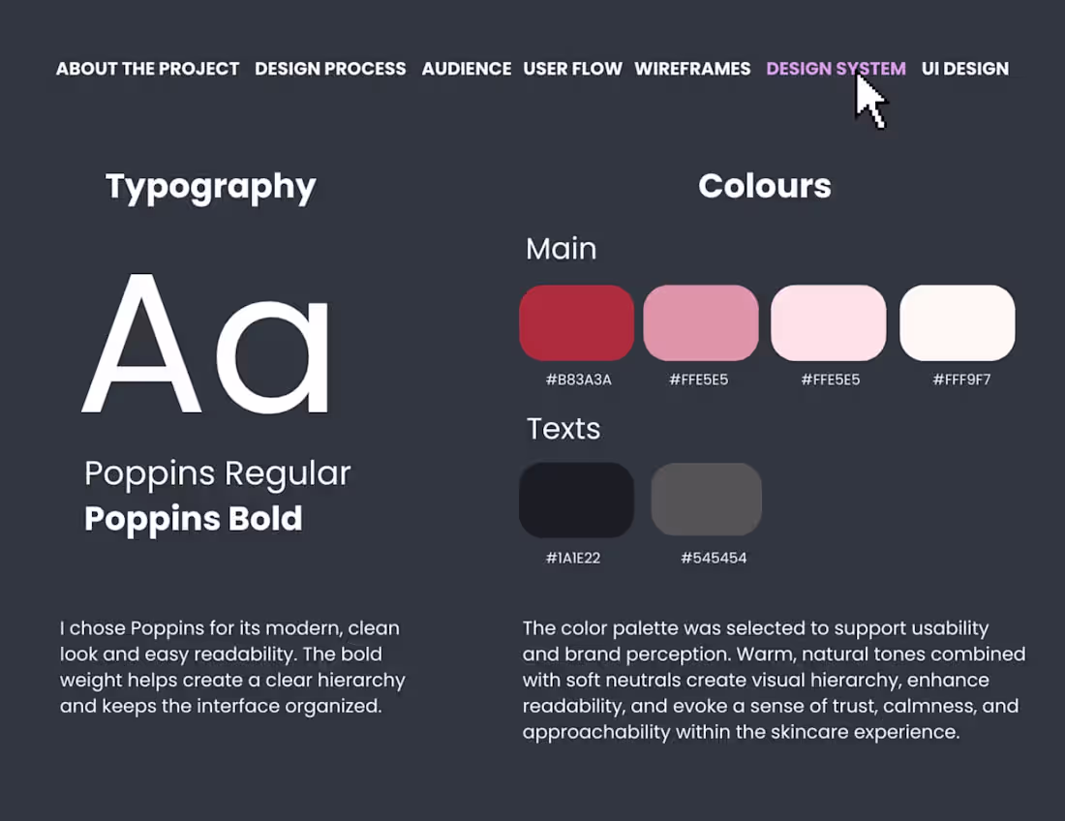Click the Typography heading

[x=210, y=186]
